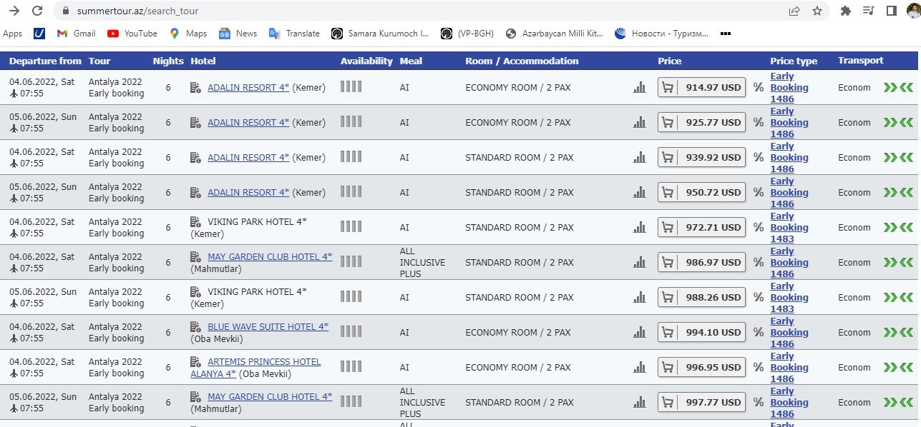
Task: Open Apps shortcut in bookmarks bar
Action: point(13,34)
